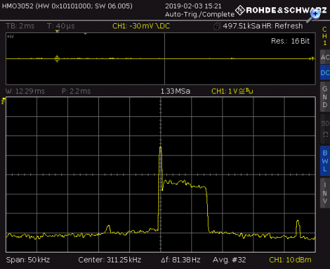
Task: Click the CH1 -30 mV DC trigger readout
Action: pos(141,26)
